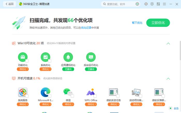Click the 系统服务 icon
Viewport: 181px width, 113px height.
tap(23, 92)
